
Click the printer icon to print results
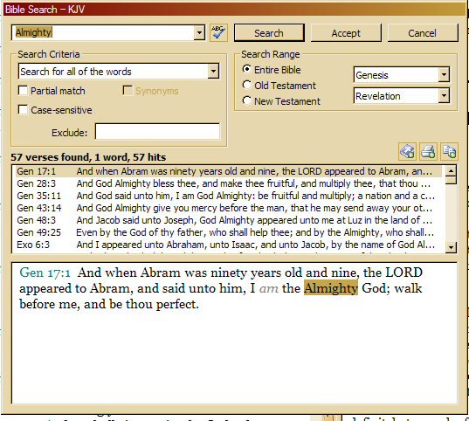click(428, 151)
